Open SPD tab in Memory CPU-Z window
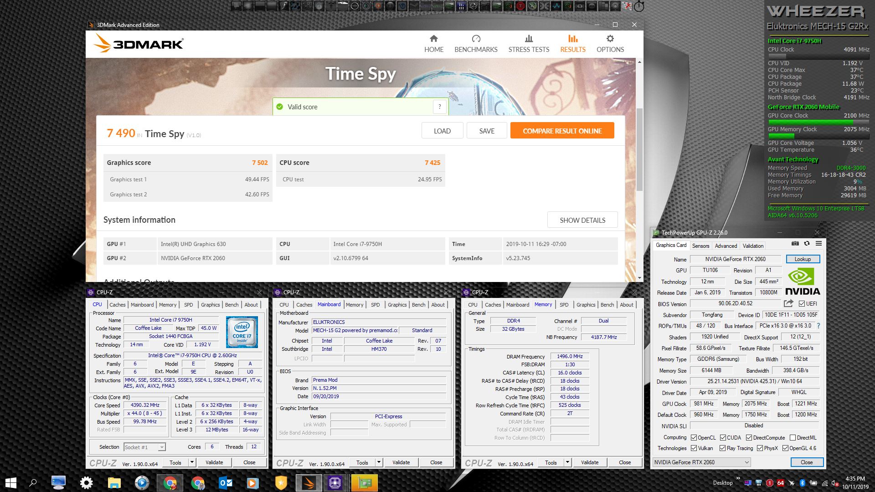 [x=564, y=305]
